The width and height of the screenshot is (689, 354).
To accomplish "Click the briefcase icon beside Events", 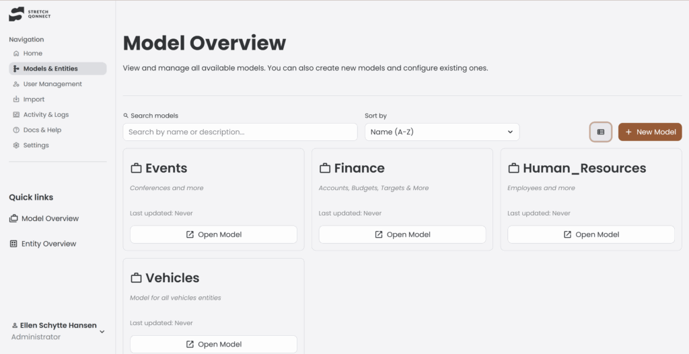I will (x=136, y=169).
